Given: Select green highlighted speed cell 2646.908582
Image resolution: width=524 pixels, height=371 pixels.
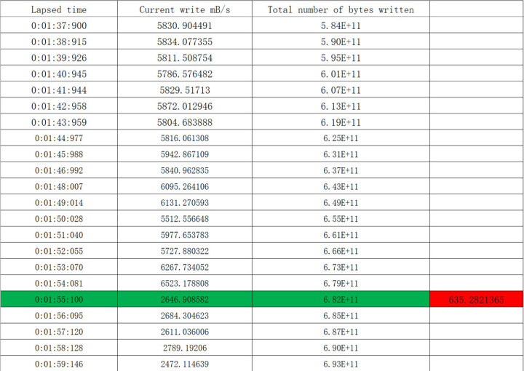Looking at the screenshot, I should click(x=185, y=299).
